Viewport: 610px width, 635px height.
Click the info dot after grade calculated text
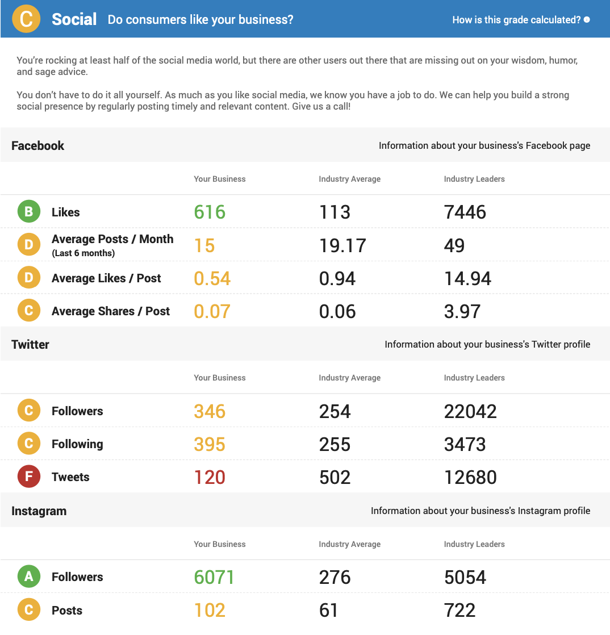tap(587, 19)
